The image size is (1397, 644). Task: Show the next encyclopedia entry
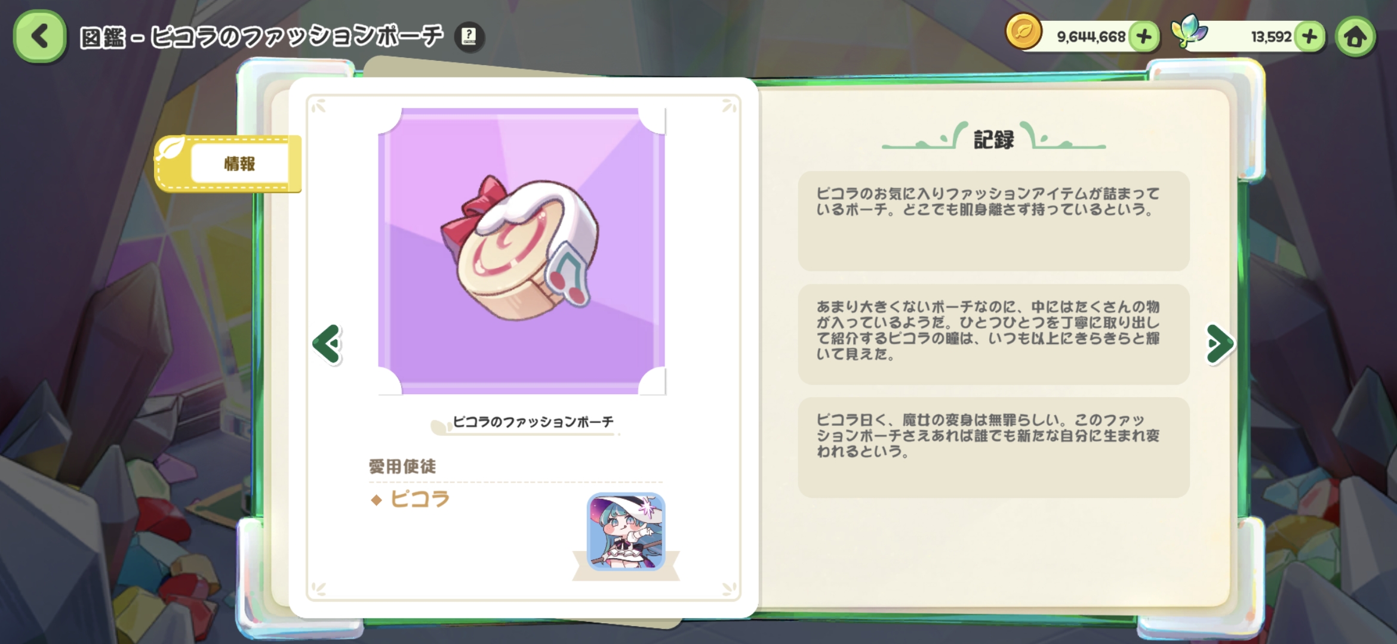1219,344
